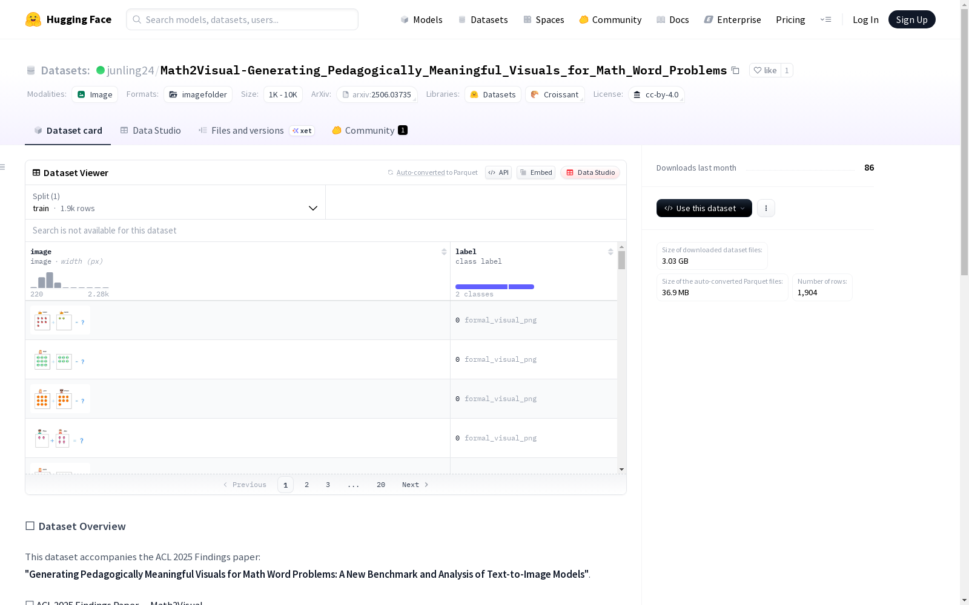Viewport: 969px width, 605px height.
Task: Click the current page 1 button
Action: click(x=285, y=485)
